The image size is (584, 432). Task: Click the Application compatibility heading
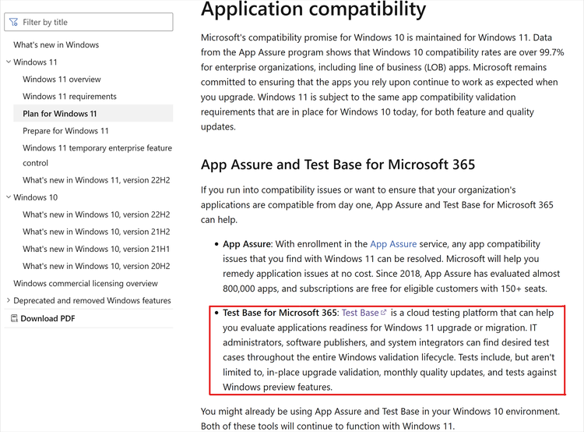point(313,9)
